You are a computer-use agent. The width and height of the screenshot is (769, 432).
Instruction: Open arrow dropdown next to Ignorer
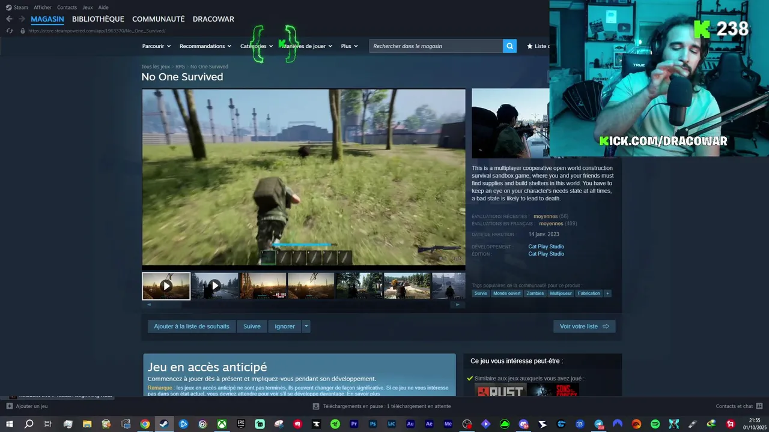coord(306,326)
